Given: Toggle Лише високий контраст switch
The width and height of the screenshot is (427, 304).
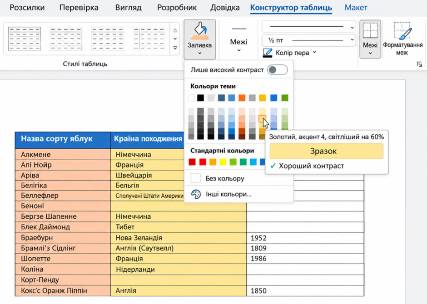Looking at the screenshot, I should click(x=277, y=70).
